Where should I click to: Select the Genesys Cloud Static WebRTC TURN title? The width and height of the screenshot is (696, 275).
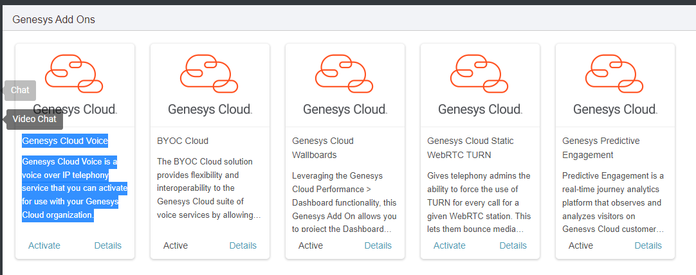pyautogui.click(x=470, y=148)
